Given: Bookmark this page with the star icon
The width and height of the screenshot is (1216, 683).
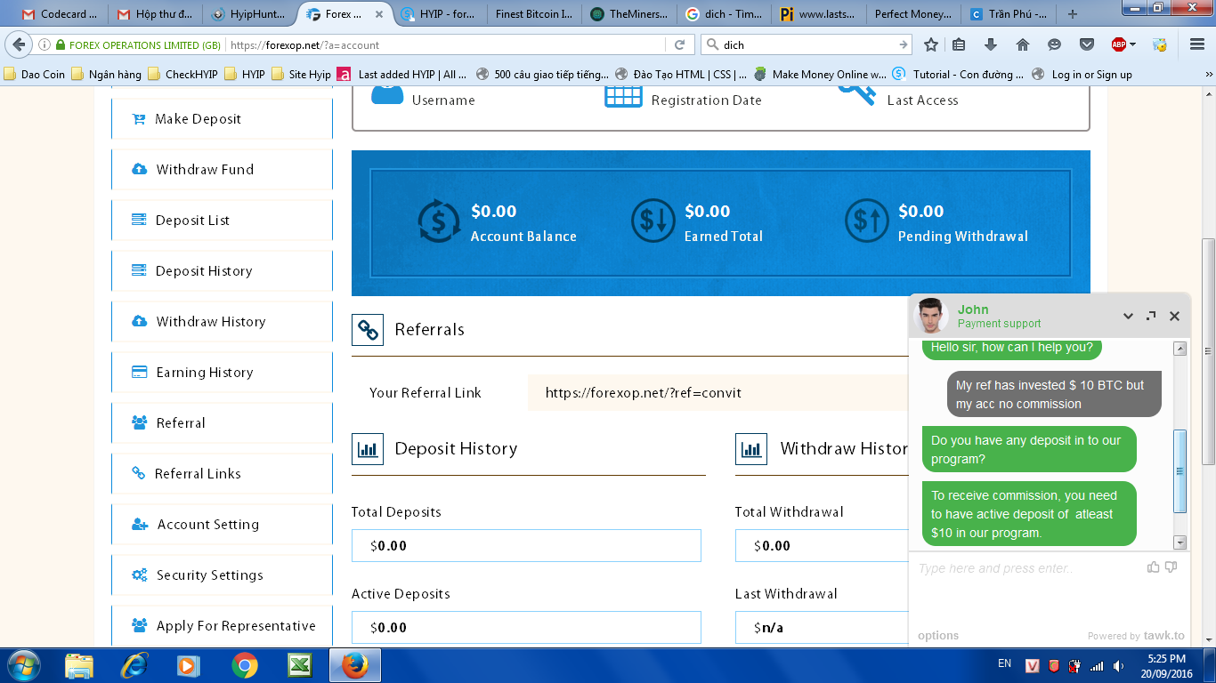Looking at the screenshot, I should (931, 44).
